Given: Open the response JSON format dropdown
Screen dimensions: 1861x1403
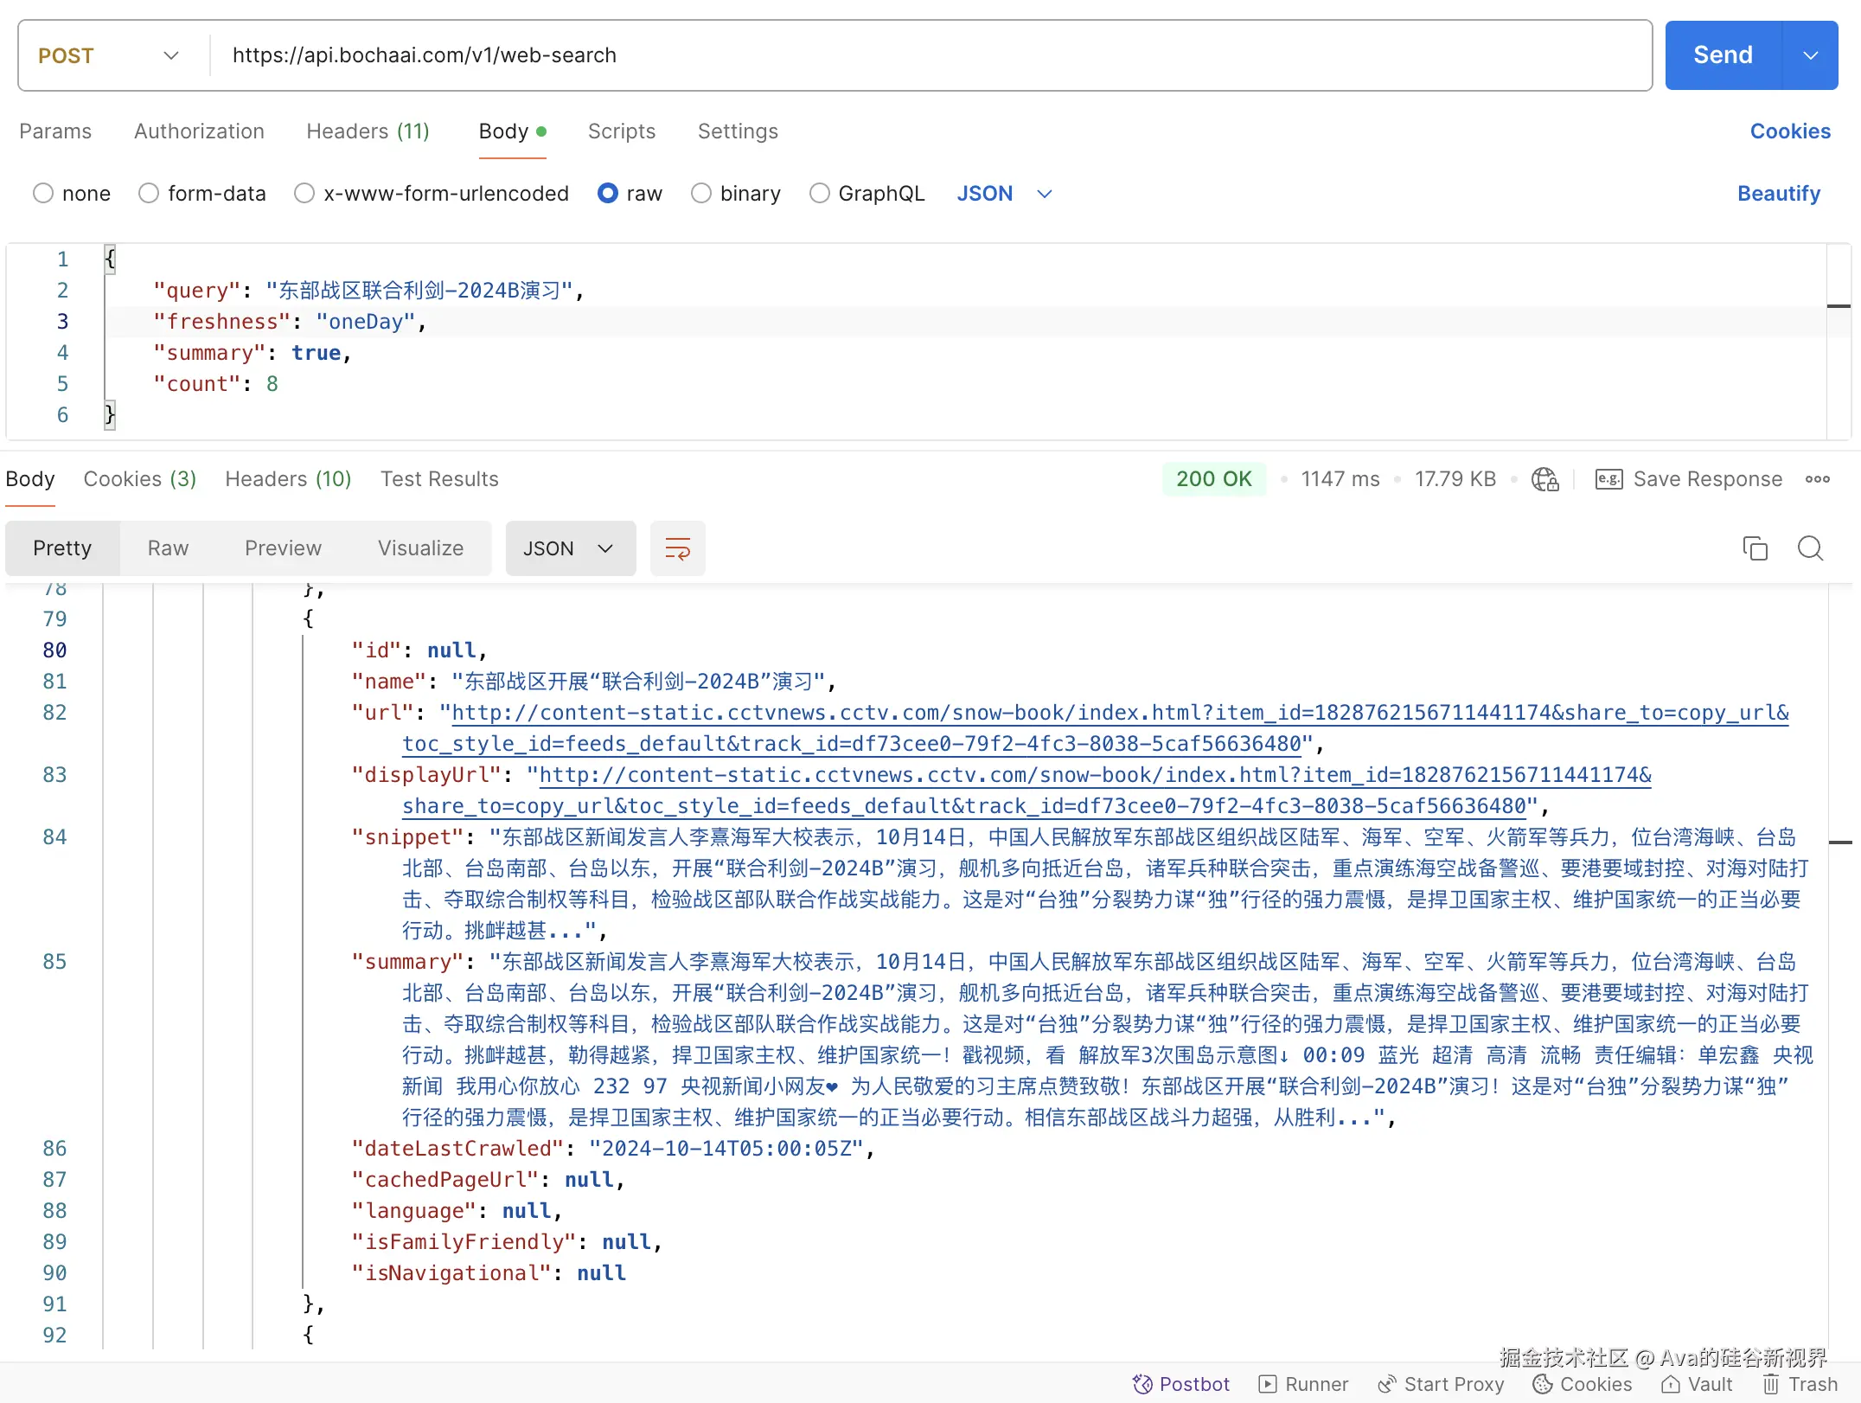Looking at the screenshot, I should tap(569, 548).
